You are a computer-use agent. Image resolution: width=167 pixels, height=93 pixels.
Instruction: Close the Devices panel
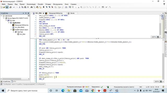point(28,13)
